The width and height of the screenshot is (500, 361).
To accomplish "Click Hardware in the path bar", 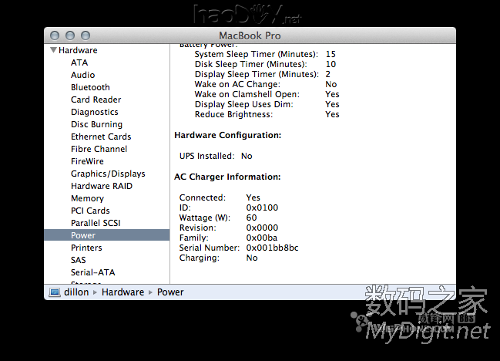I will [122, 292].
